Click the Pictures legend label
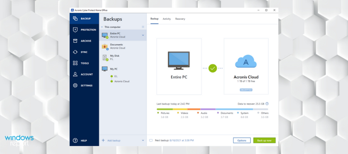Image resolution: width=348 pixels, height=154 pixels. point(165,113)
